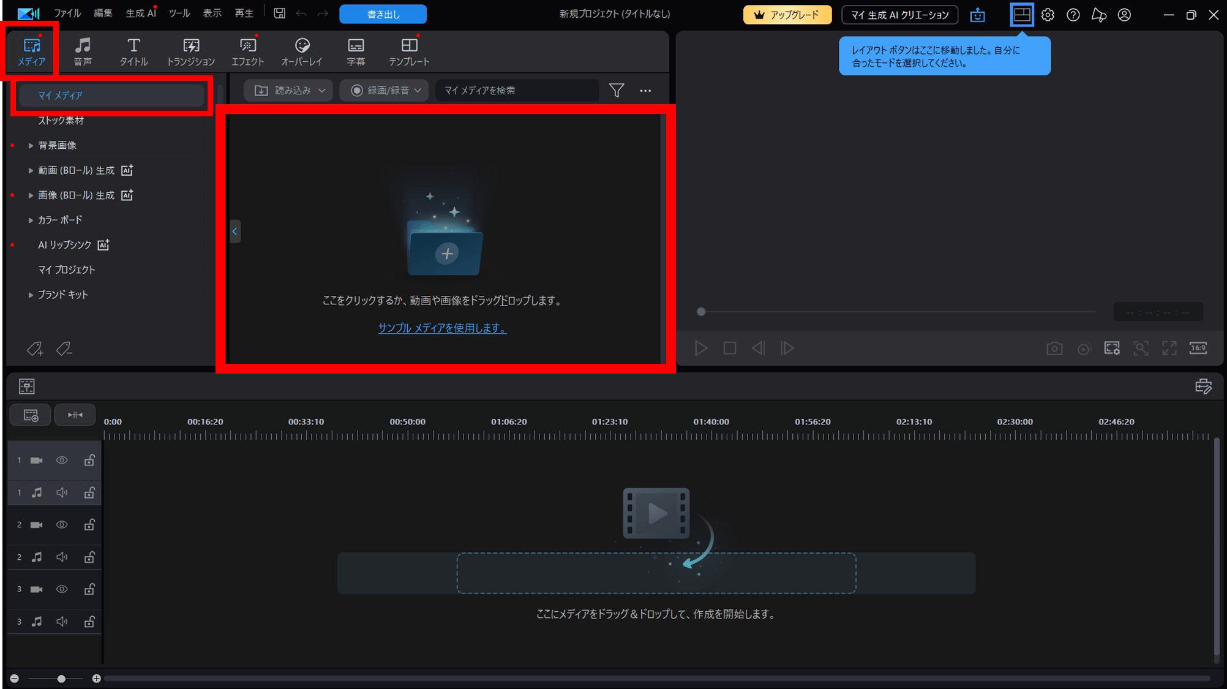Click the 書き出し export button

coord(383,14)
